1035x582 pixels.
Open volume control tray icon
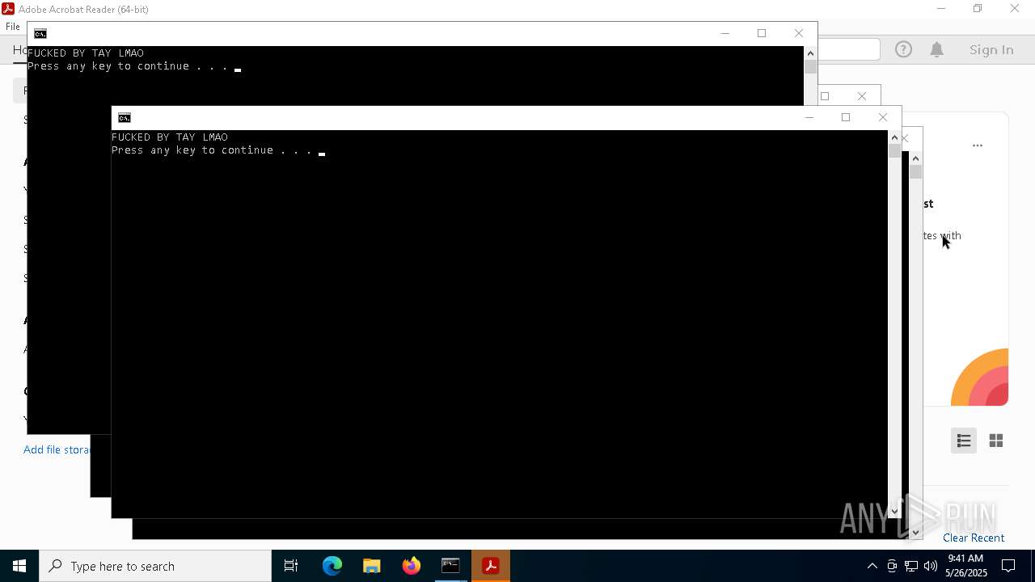(x=931, y=566)
